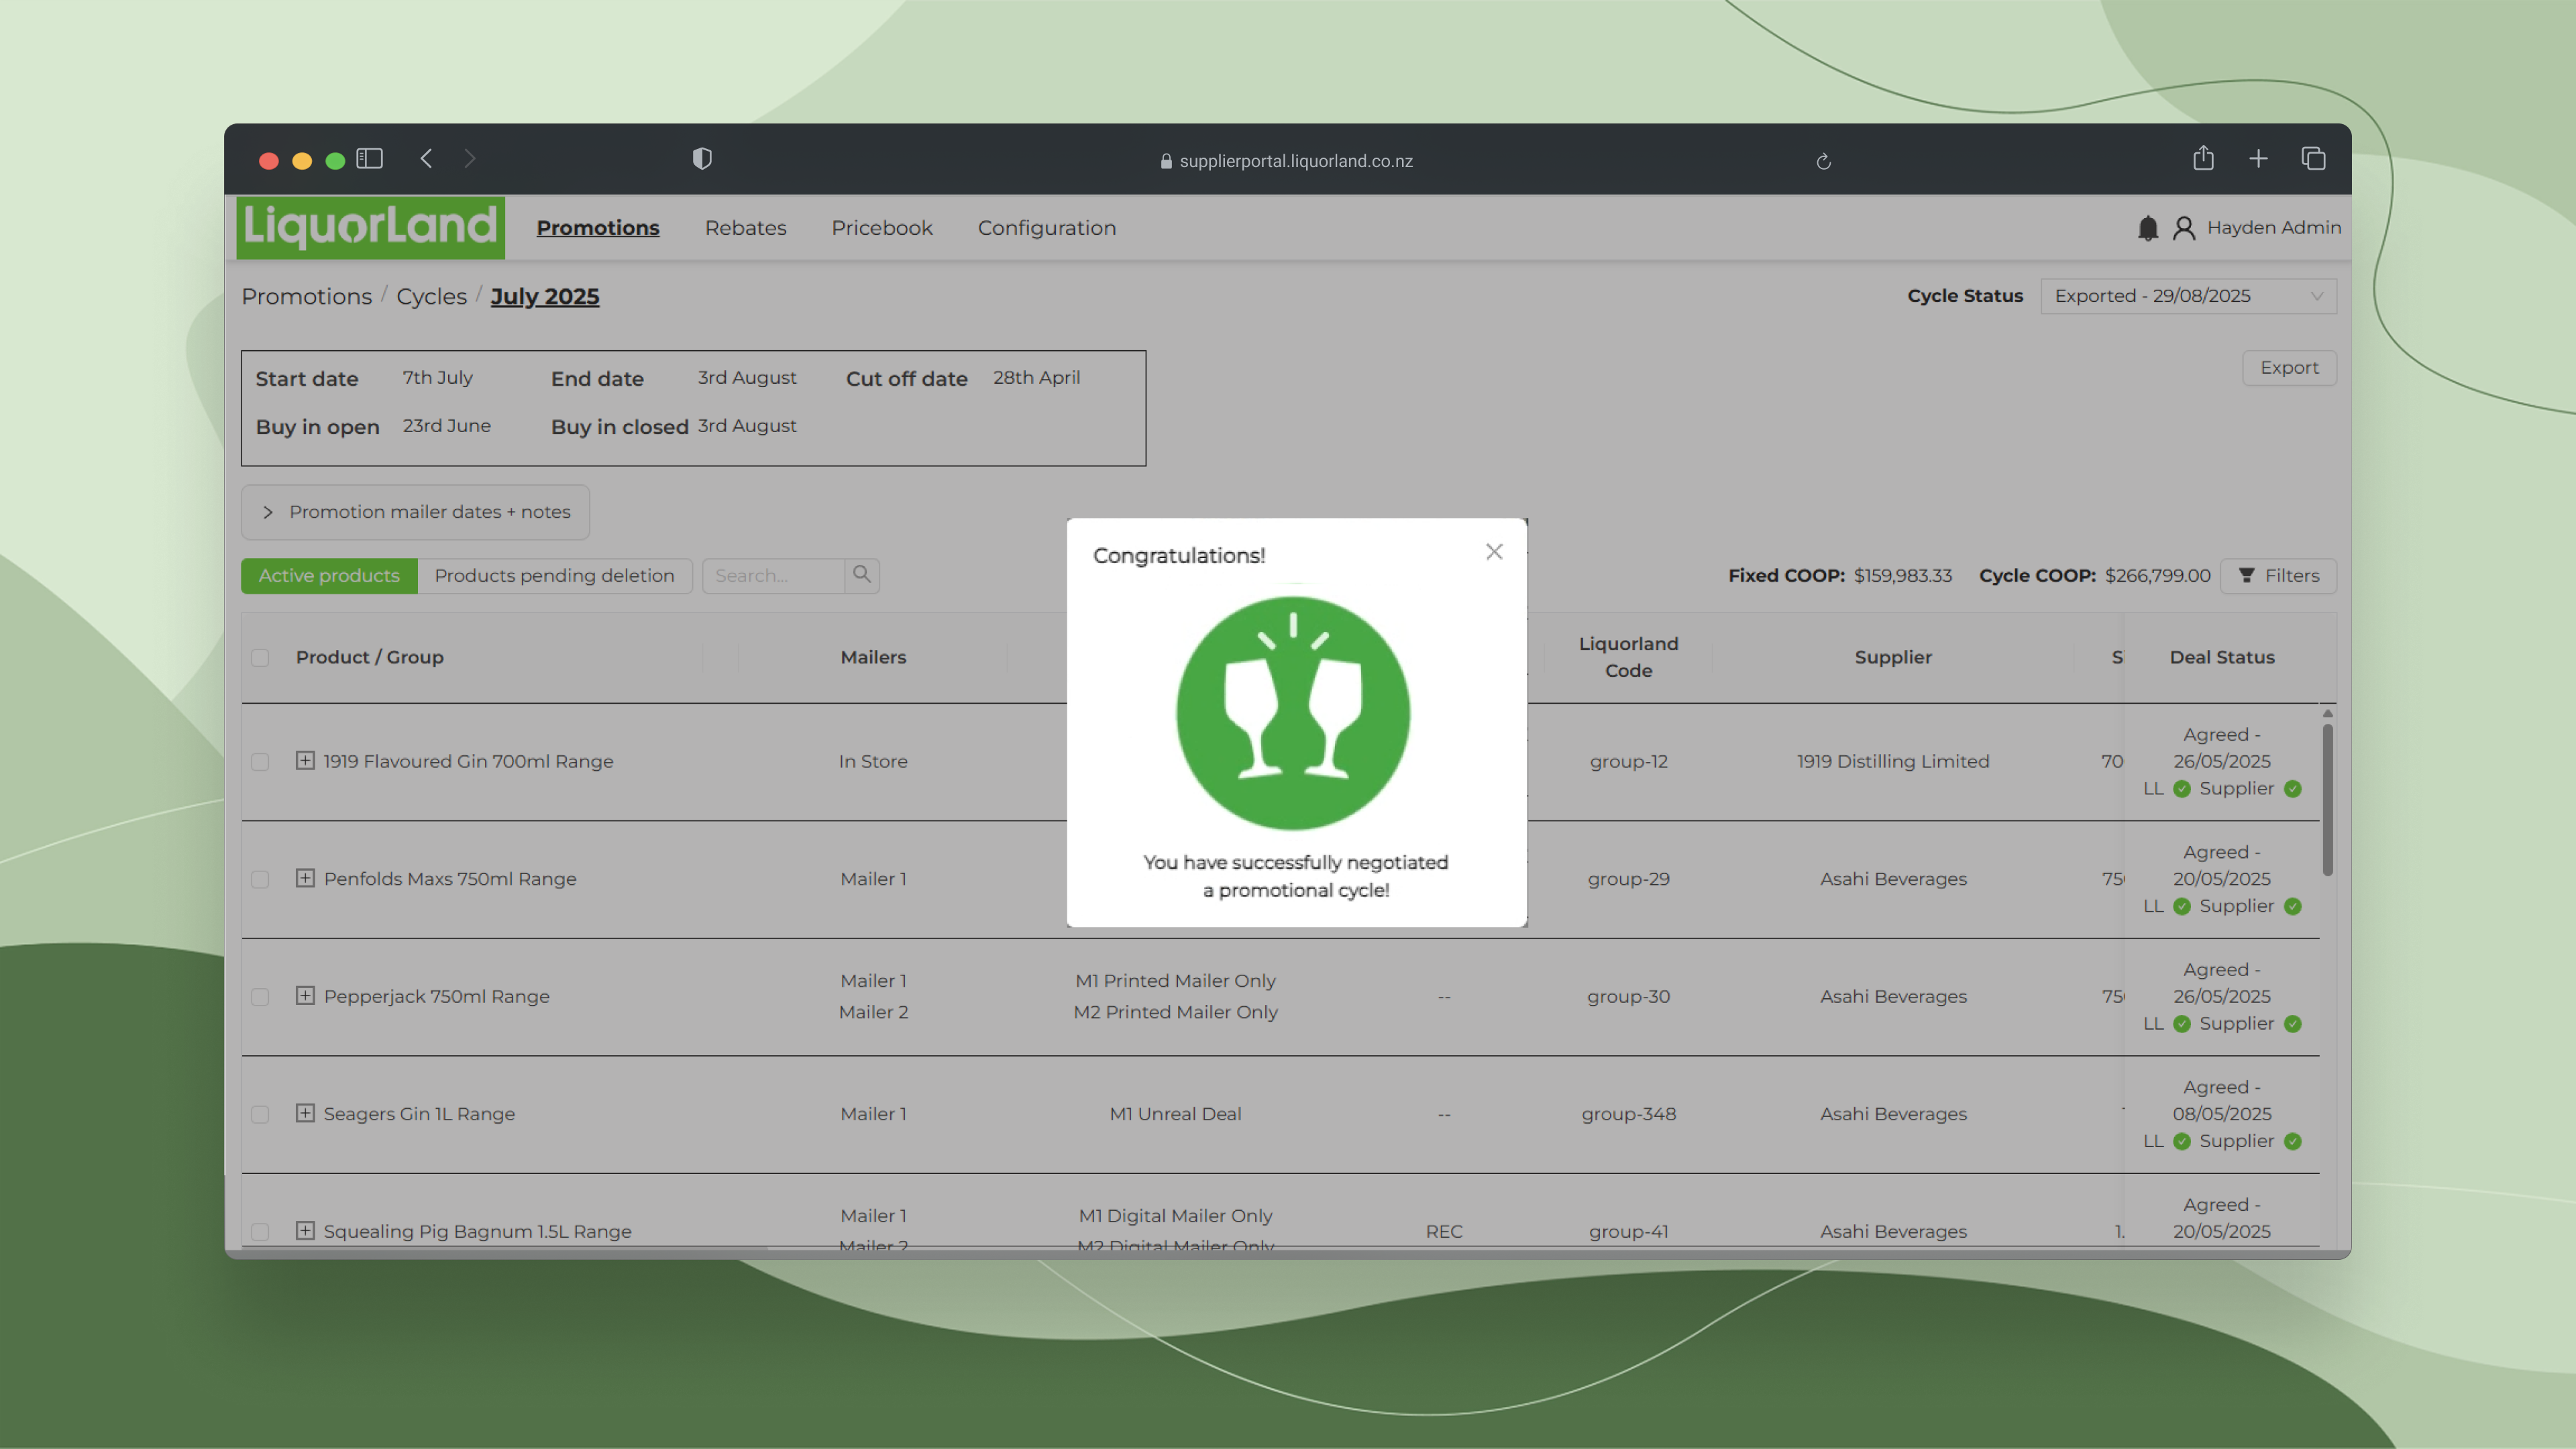Check the 1919 Flavoured Gin row checkbox

[260, 762]
